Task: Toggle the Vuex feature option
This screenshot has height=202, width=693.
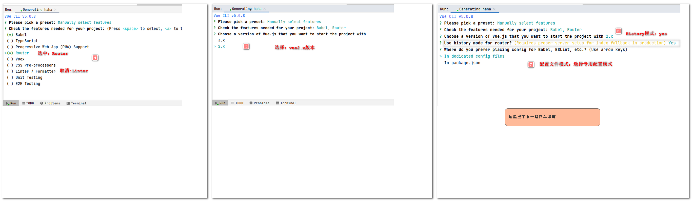Action: (16, 60)
